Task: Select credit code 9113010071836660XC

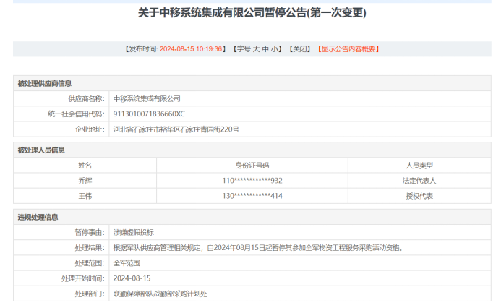Action: click(x=149, y=114)
